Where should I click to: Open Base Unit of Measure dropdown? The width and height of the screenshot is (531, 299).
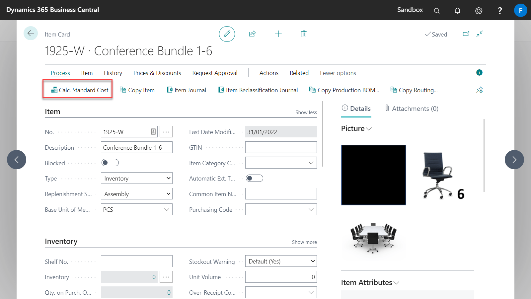pos(167,209)
